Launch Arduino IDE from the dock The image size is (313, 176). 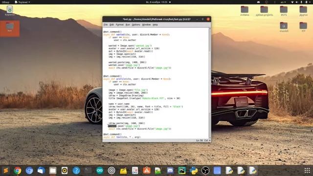point(100,171)
